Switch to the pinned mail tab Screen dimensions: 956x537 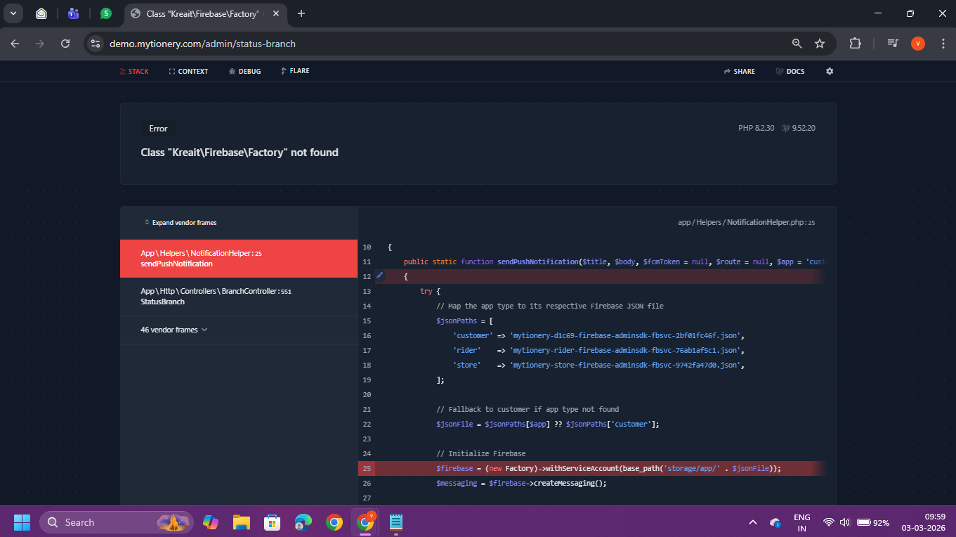click(x=41, y=13)
